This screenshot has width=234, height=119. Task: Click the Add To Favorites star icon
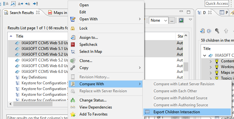pyautogui.click(x=73, y=114)
